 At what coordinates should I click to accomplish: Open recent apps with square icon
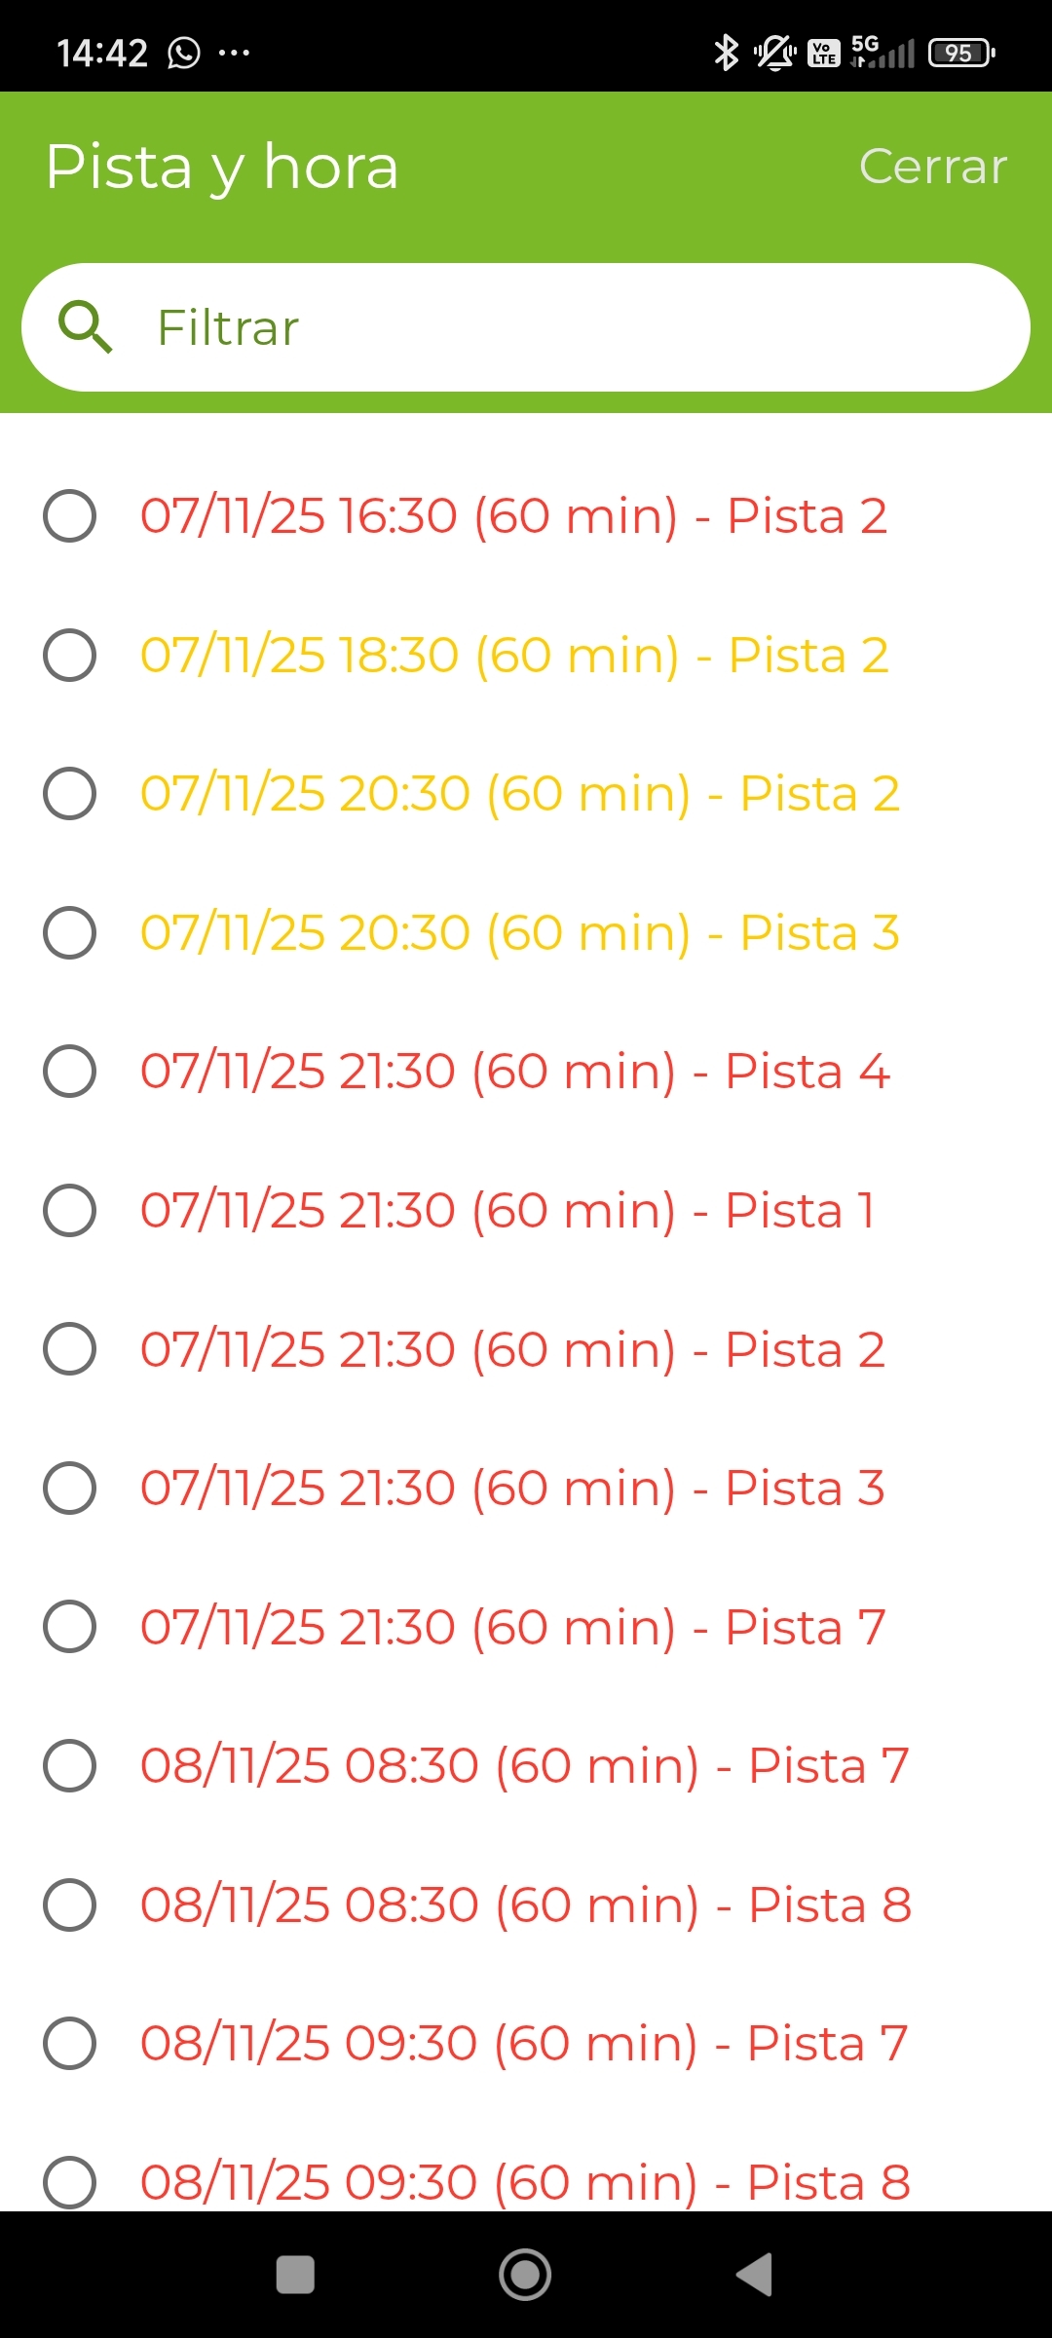[x=295, y=2275]
